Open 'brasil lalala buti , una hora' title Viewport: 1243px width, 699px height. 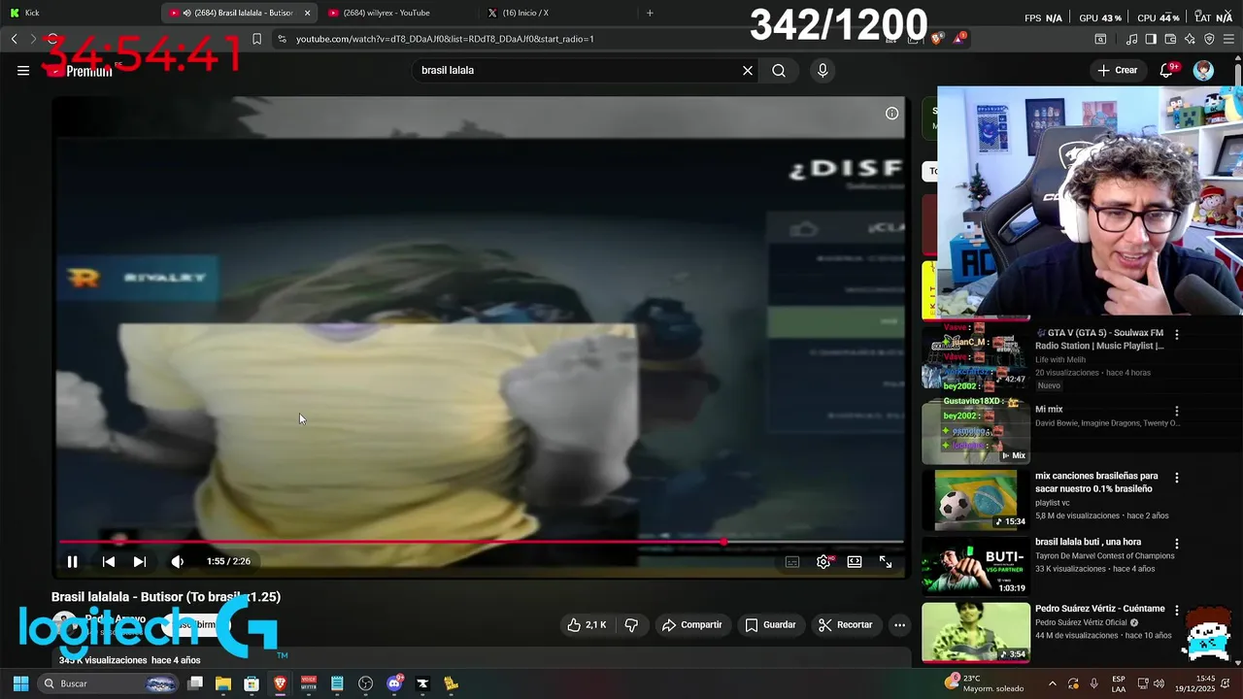click(1088, 542)
